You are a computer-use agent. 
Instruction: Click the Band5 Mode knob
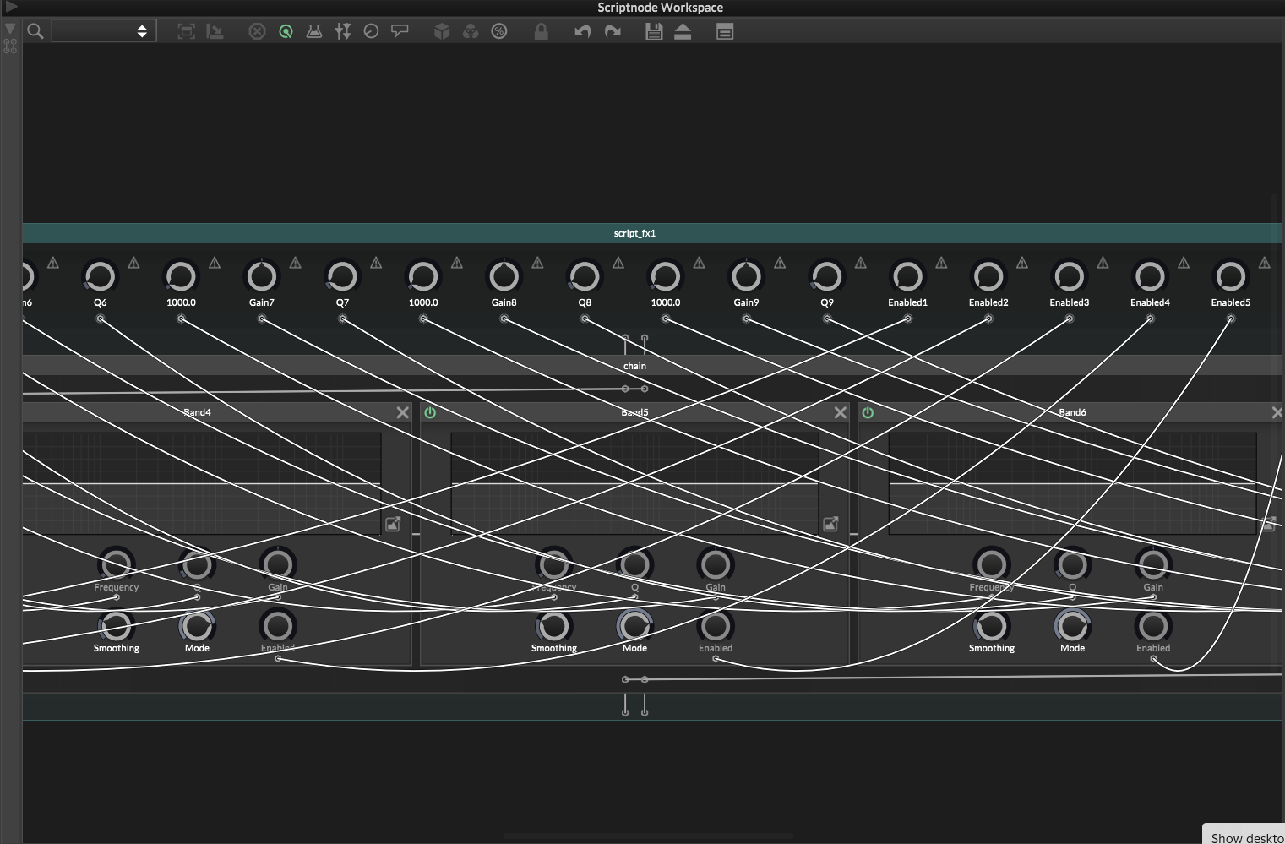(634, 626)
